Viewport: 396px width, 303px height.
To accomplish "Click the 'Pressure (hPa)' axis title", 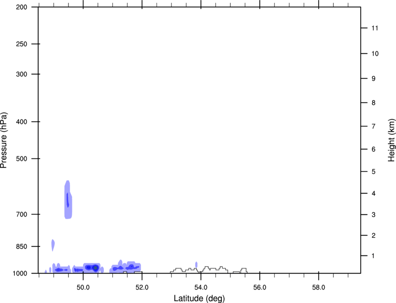I will tap(4, 140).
